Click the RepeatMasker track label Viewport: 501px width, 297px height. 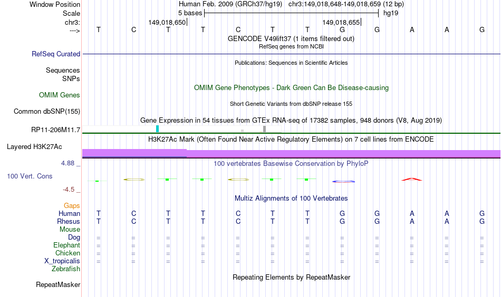[x=58, y=284]
